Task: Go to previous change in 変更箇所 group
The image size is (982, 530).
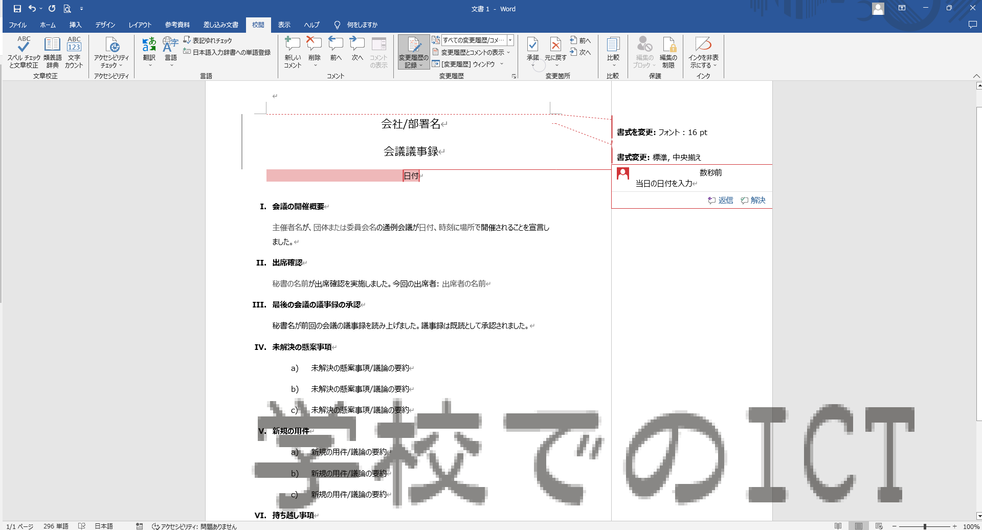Action: click(x=581, y=40)
